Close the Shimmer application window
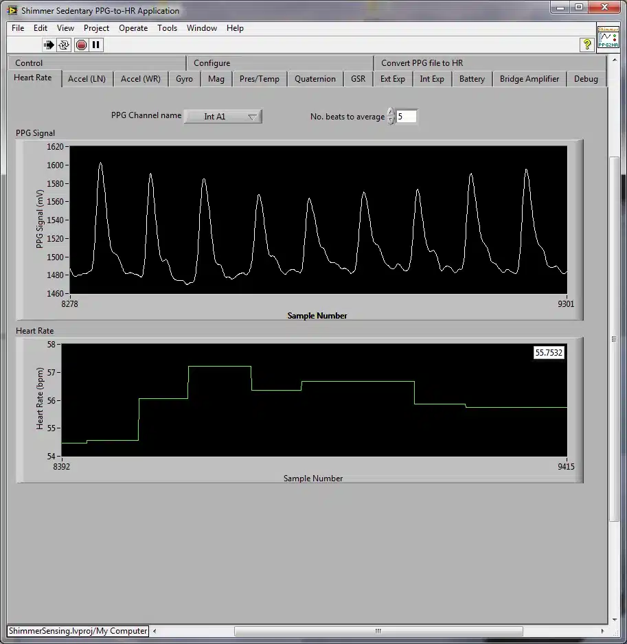 [x=604, y=7]
